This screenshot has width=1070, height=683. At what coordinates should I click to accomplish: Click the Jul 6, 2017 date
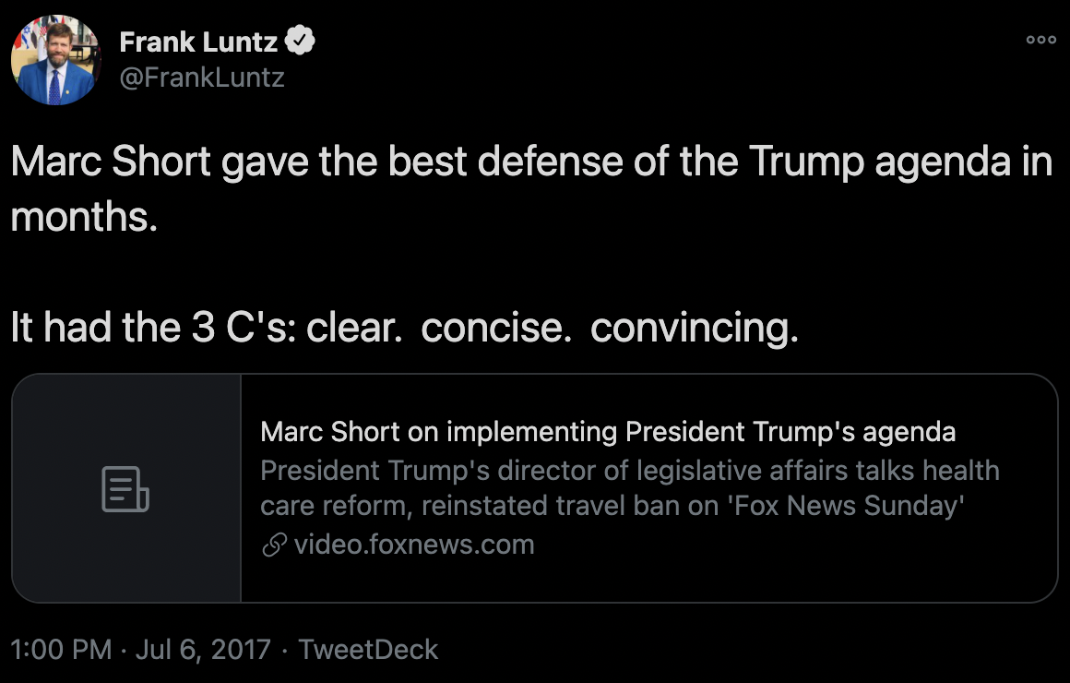pos(203,649)
